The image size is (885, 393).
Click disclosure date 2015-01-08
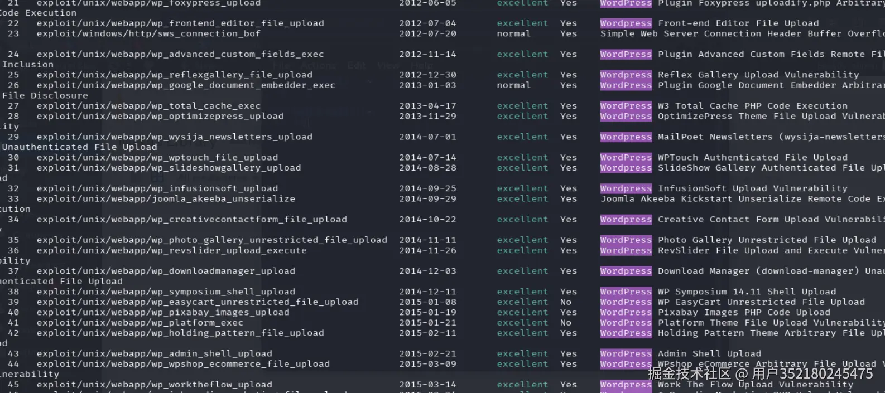tap(427, 302)
